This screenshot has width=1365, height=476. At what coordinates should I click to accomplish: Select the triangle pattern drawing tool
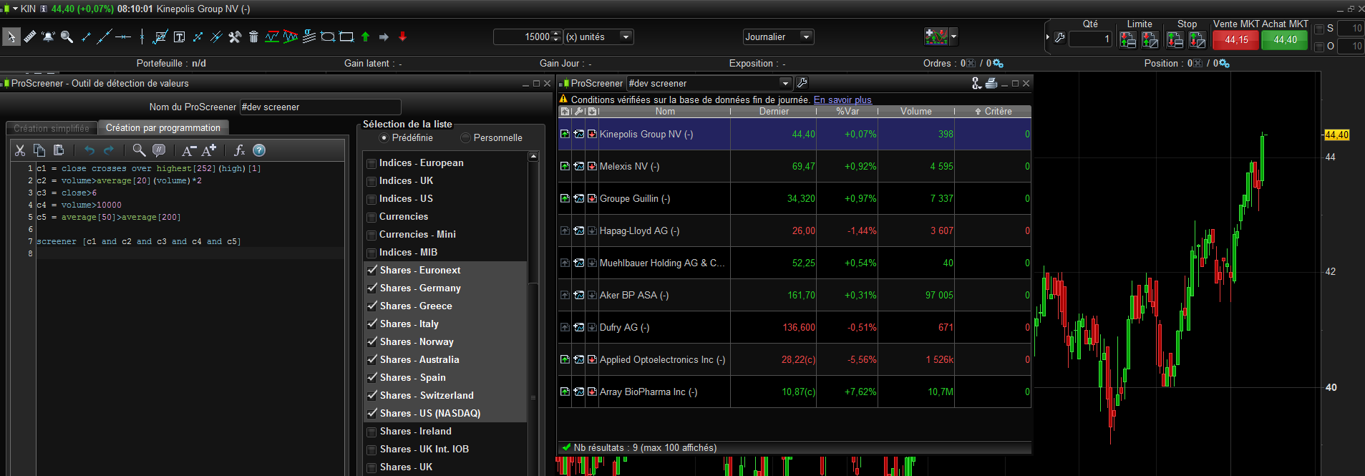291,37
